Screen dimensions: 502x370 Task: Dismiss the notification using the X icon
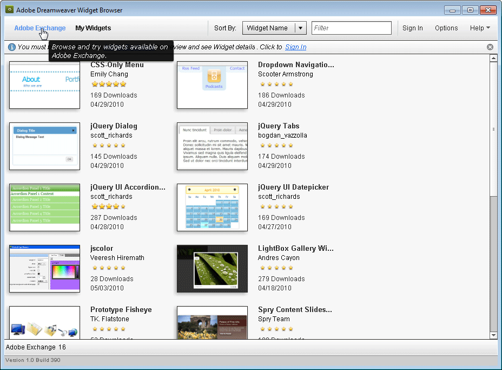[490, 47]
